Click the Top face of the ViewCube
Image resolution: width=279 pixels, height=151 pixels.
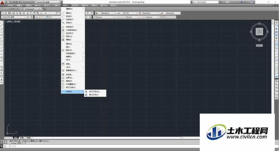pyautogui.click(x=259, y=32)
